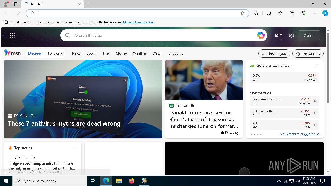Click the Feed layout button
This screenshot has width=331, height=186.
pyautogui.click(x=274, y=53)
